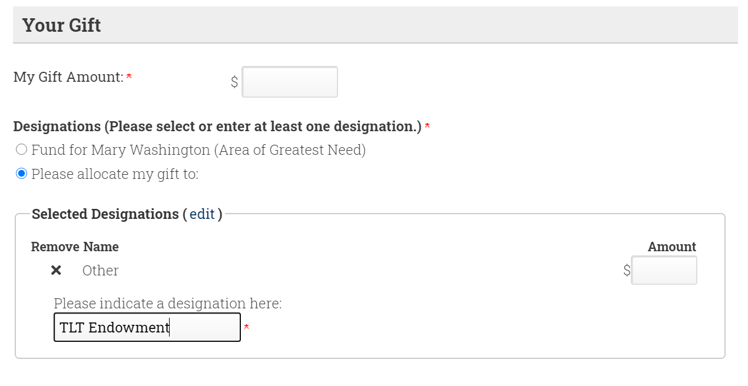Click the 'Selected Designations' legend text
The height and width of the screenshot is (386, 748).
(105, 214)
